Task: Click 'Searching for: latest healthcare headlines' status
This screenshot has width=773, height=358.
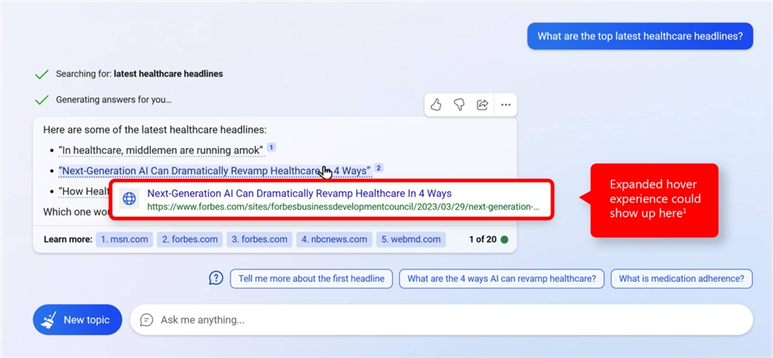Action: 139,74
